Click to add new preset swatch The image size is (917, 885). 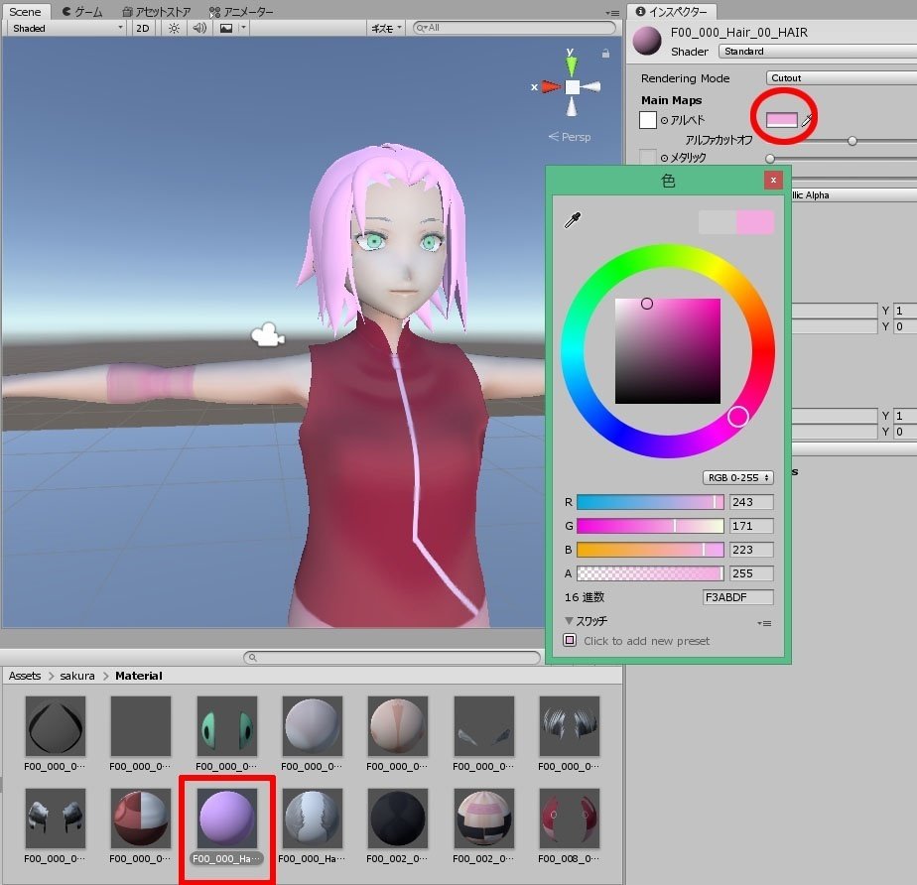pyautogui.click(x=570, y=640)
